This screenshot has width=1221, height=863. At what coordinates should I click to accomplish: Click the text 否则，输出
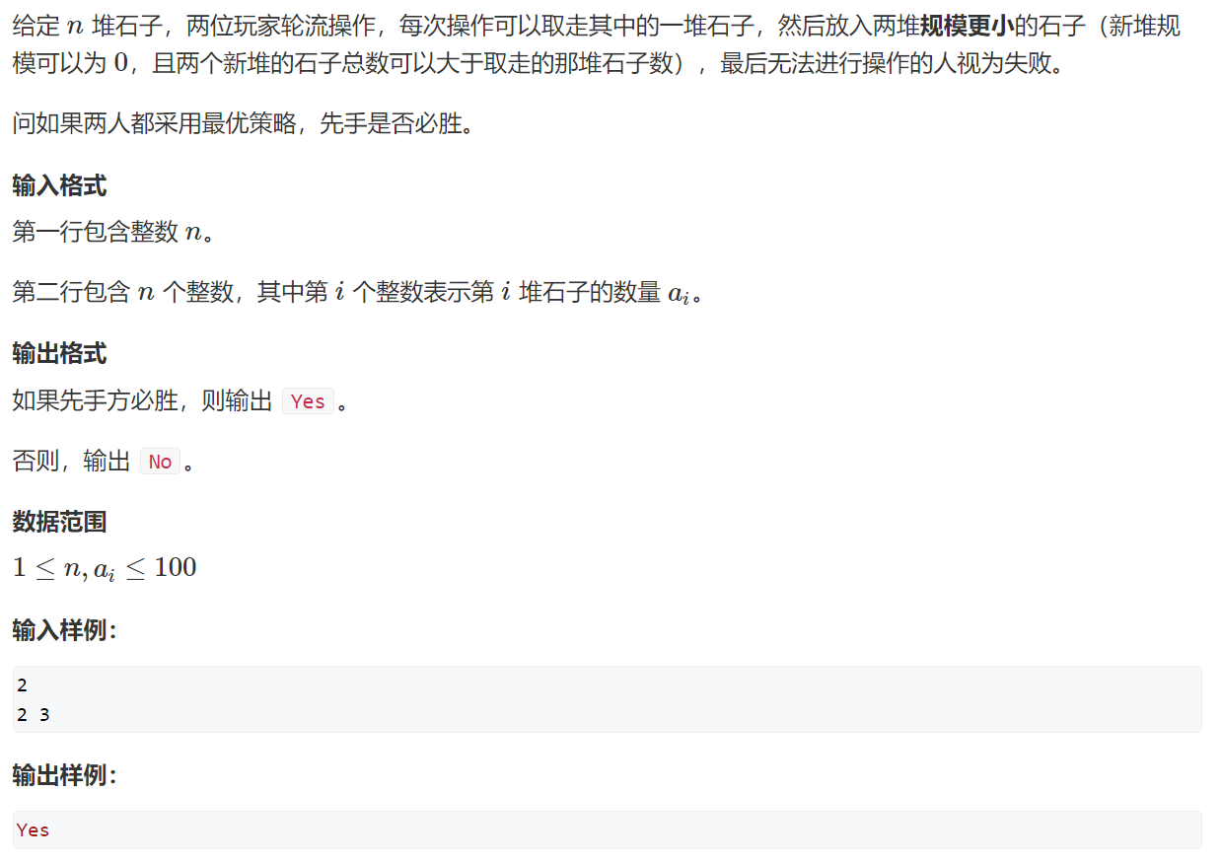point(71,462)
